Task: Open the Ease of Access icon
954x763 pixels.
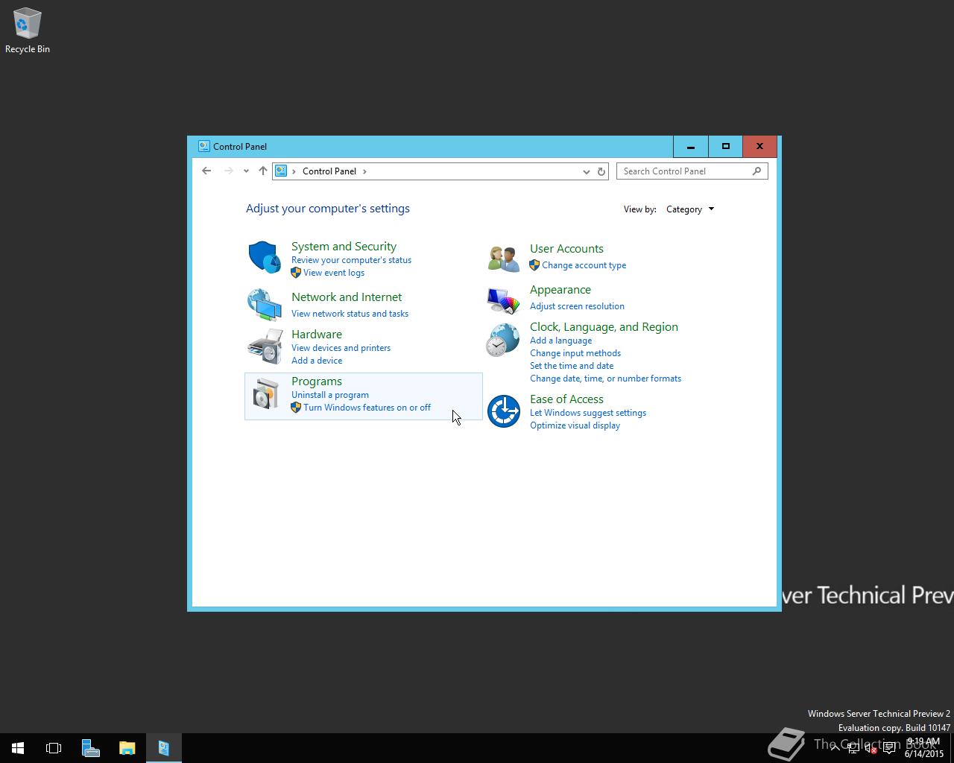Action: tap(503, 411)
